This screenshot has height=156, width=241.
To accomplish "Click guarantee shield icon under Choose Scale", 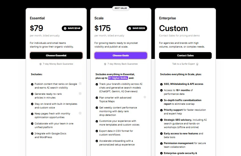I will 105,64.
